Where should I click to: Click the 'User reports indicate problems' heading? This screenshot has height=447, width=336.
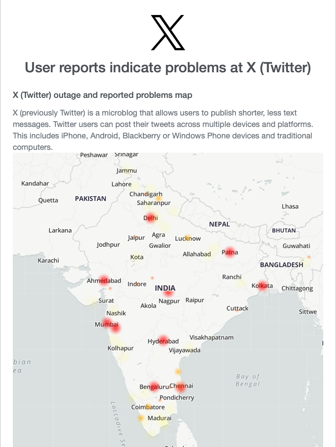[x=168, y=68]
